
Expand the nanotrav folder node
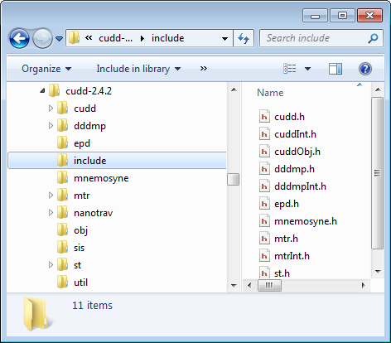(x=51, y=213)
